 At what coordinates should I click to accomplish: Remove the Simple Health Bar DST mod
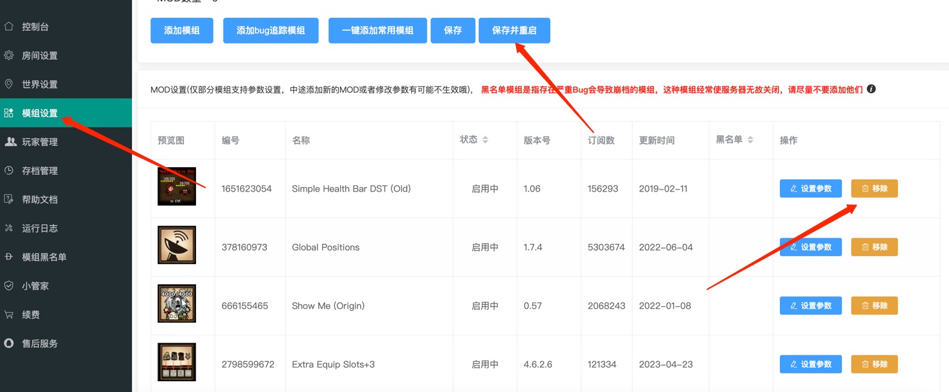[874, 189]
